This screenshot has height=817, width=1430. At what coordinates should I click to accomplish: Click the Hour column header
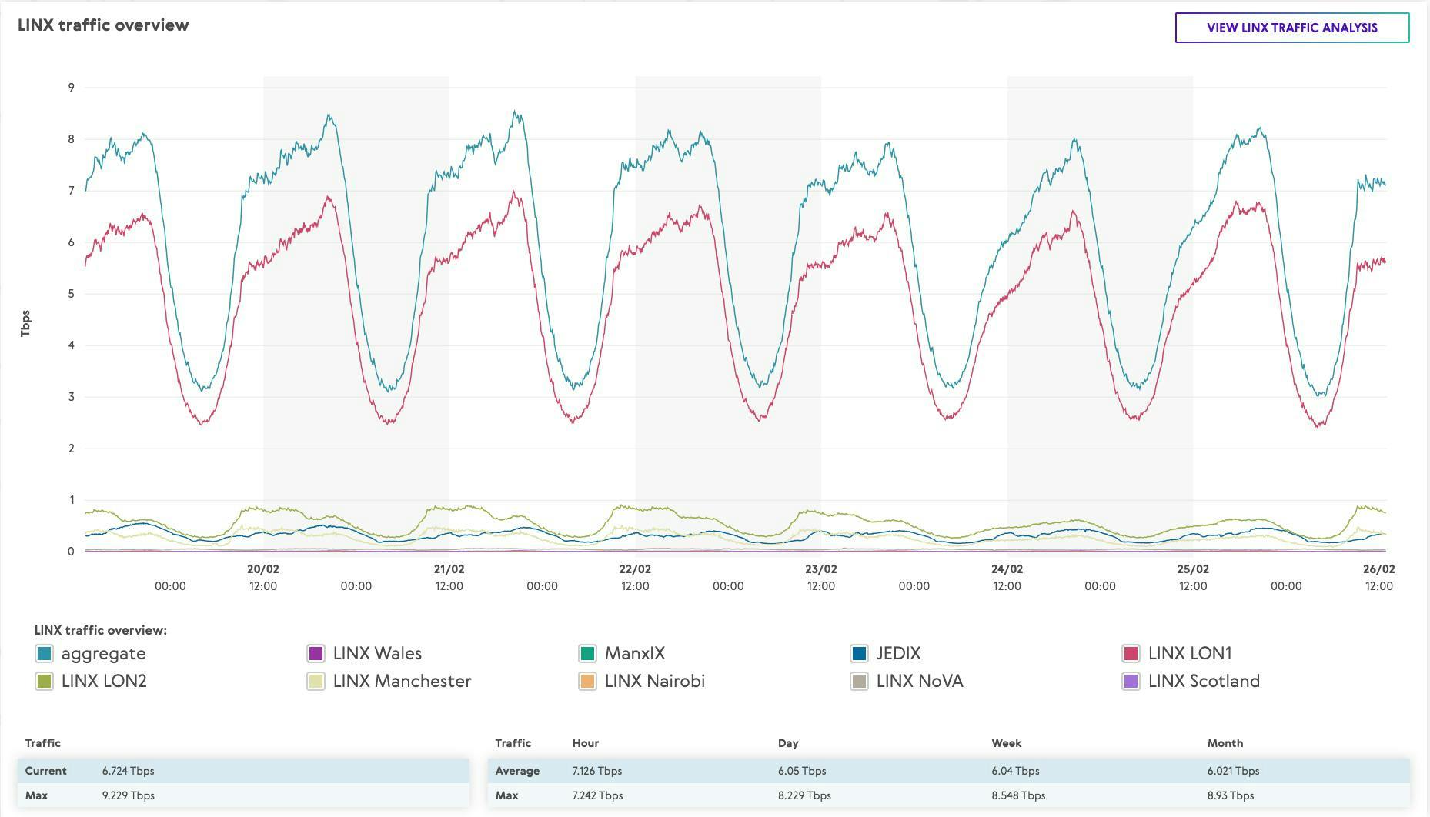tap(586, 743)
